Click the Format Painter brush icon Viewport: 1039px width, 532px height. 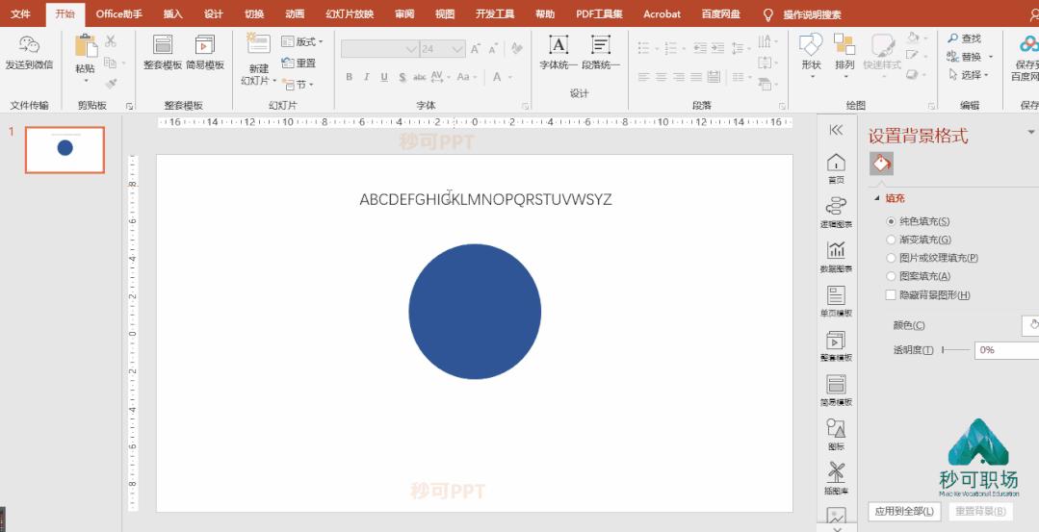(111, 84)
